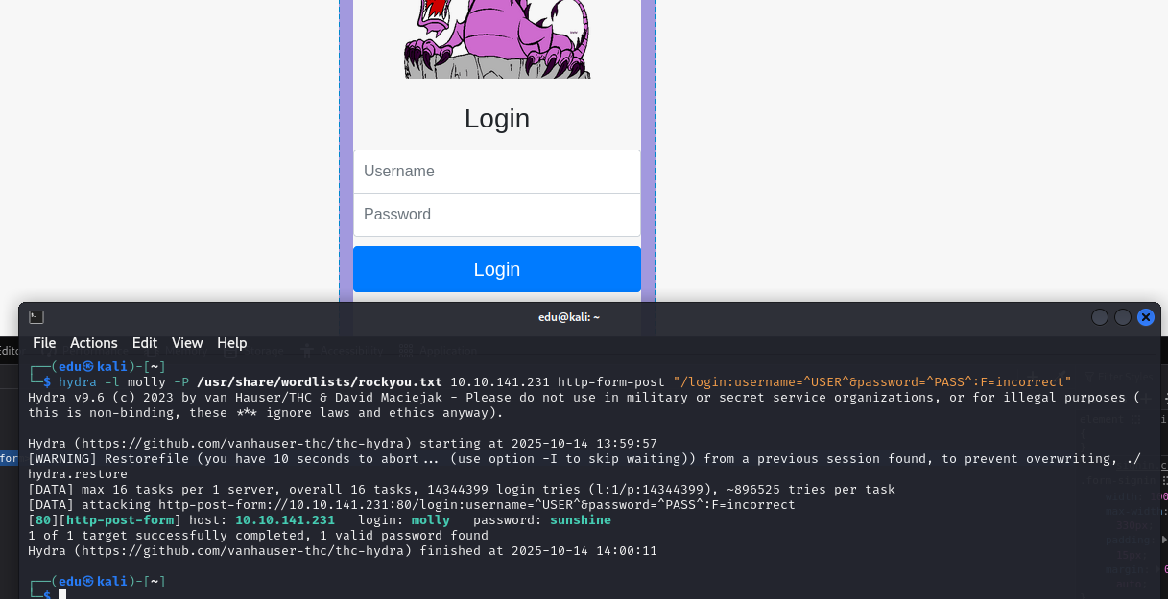
Task: Close the edu@kali terminal window
Action: tap(1146, 317)
